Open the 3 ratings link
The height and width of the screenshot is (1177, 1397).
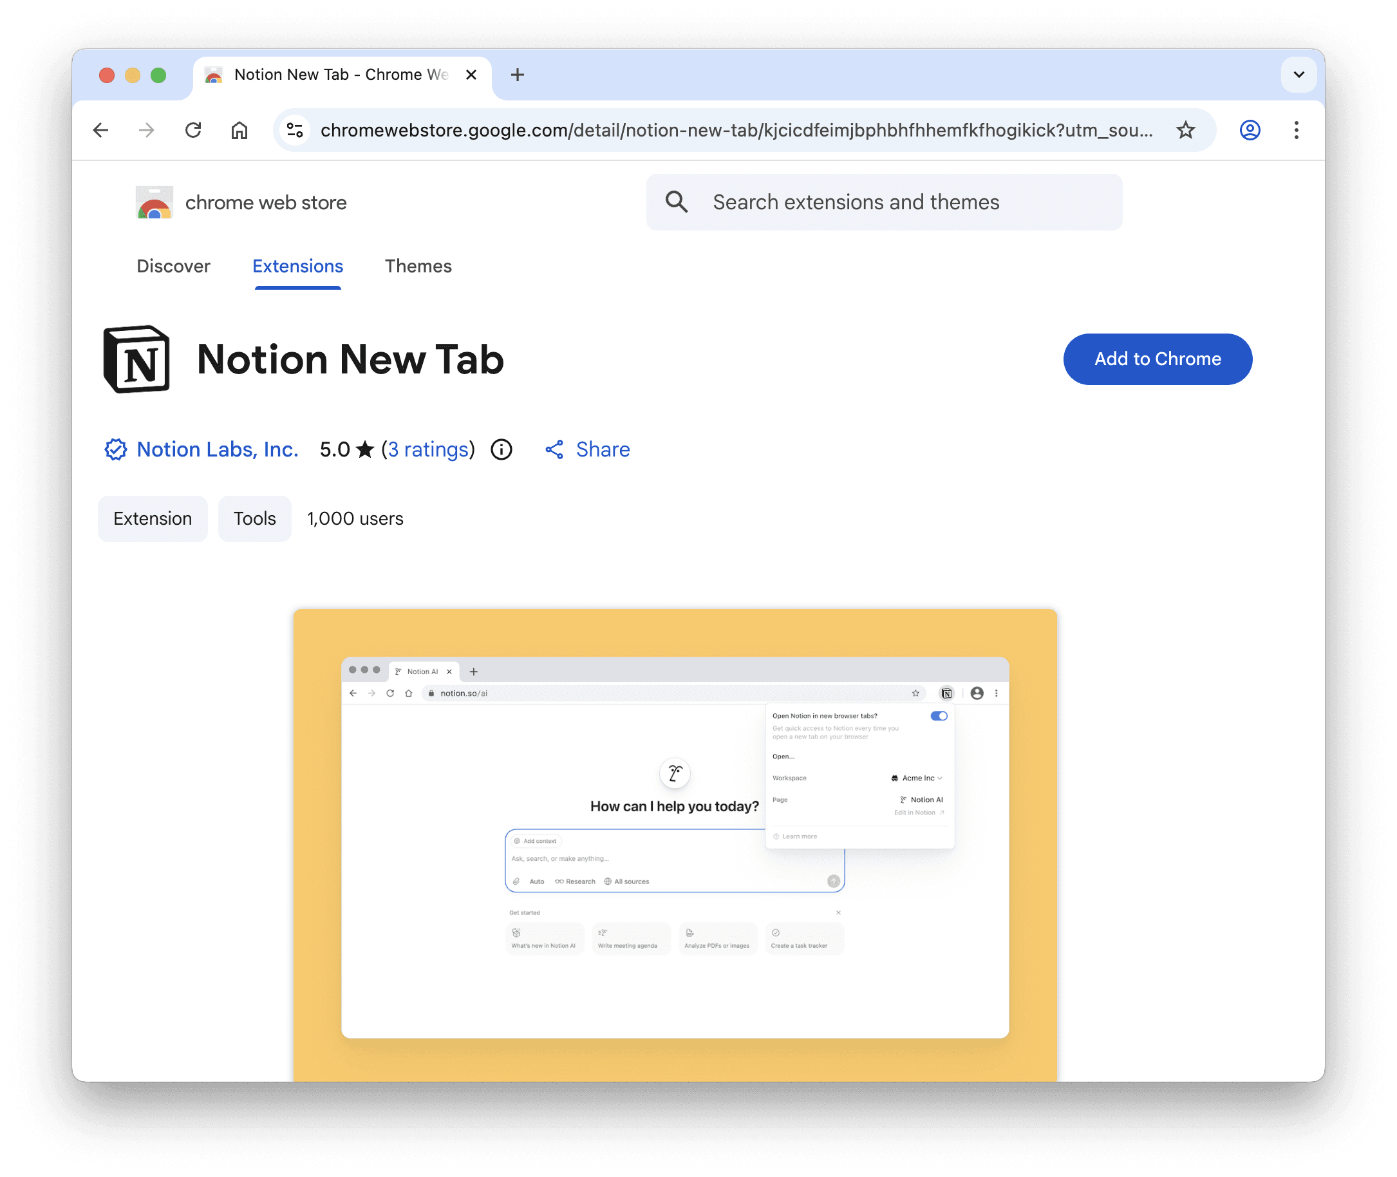[427, 449]
